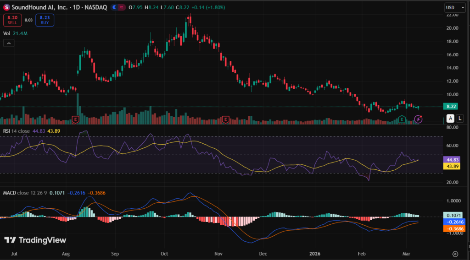
Task: Click the red earnings marker in November
Action: [x=225, y=119]
